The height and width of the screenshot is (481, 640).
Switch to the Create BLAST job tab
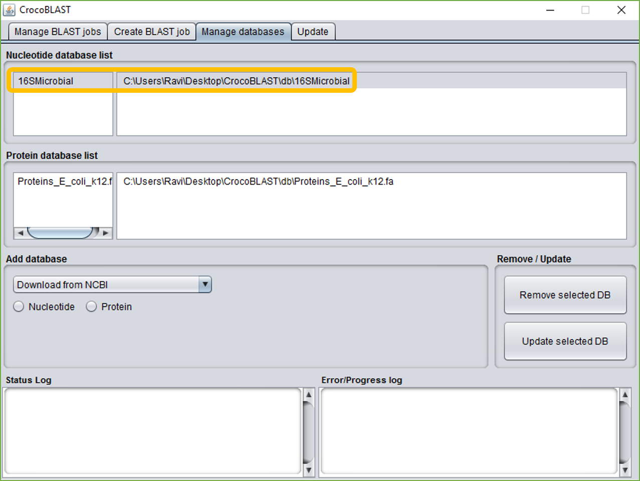click(152, 32)
